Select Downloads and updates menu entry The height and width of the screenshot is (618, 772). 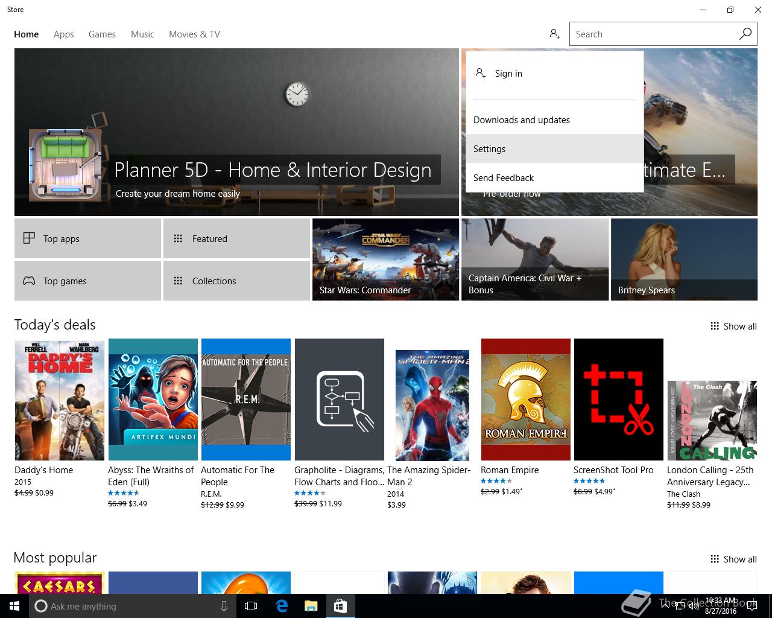(x=555, y=119)
